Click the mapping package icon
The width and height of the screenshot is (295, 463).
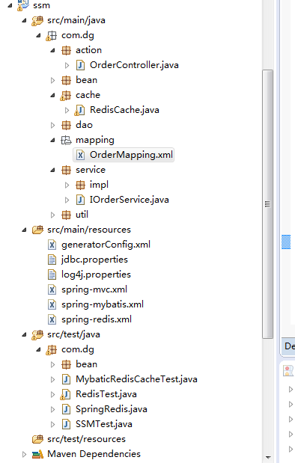click(x=66, y=141)
